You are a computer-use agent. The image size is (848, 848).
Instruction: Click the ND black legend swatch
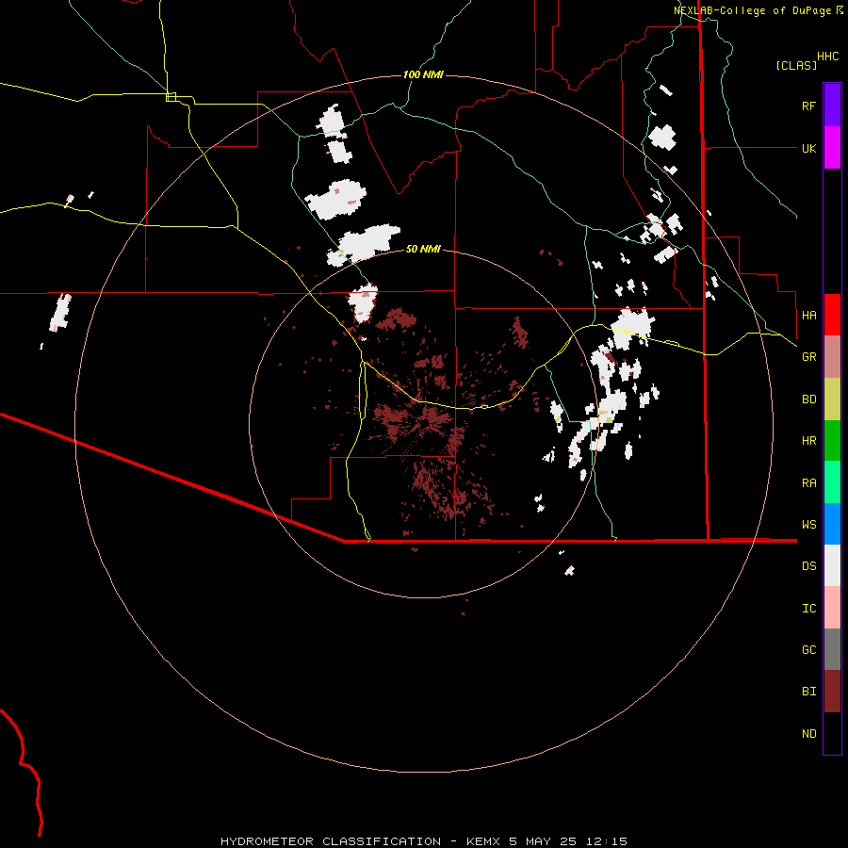832,733
